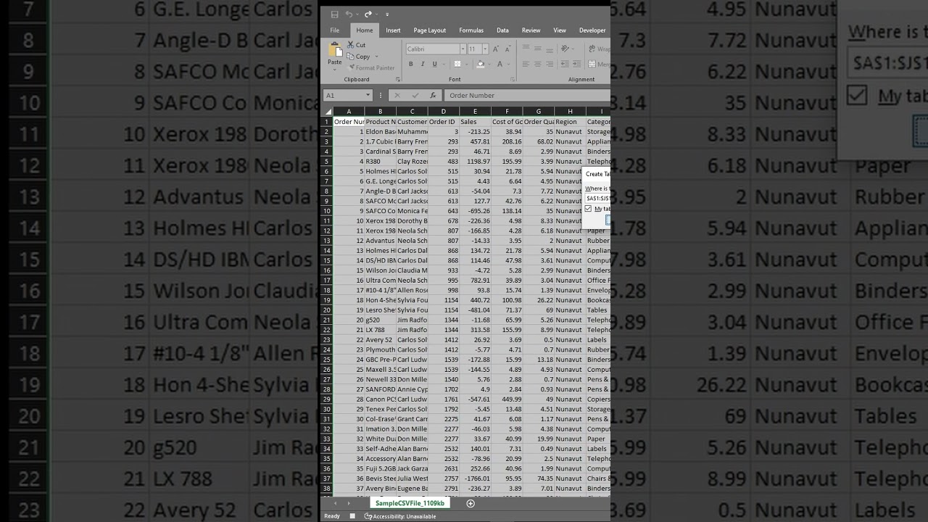Viewport: 928px width, 522px height.
Task: Click the Align Left icon
Action: coord(526,65)
